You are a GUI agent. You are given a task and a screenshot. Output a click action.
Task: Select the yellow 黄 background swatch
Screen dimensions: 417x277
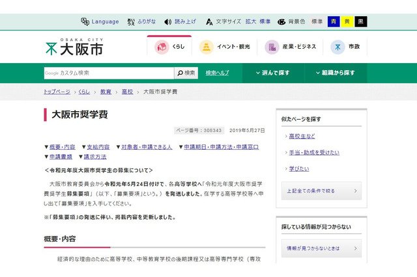pos(347,21)
